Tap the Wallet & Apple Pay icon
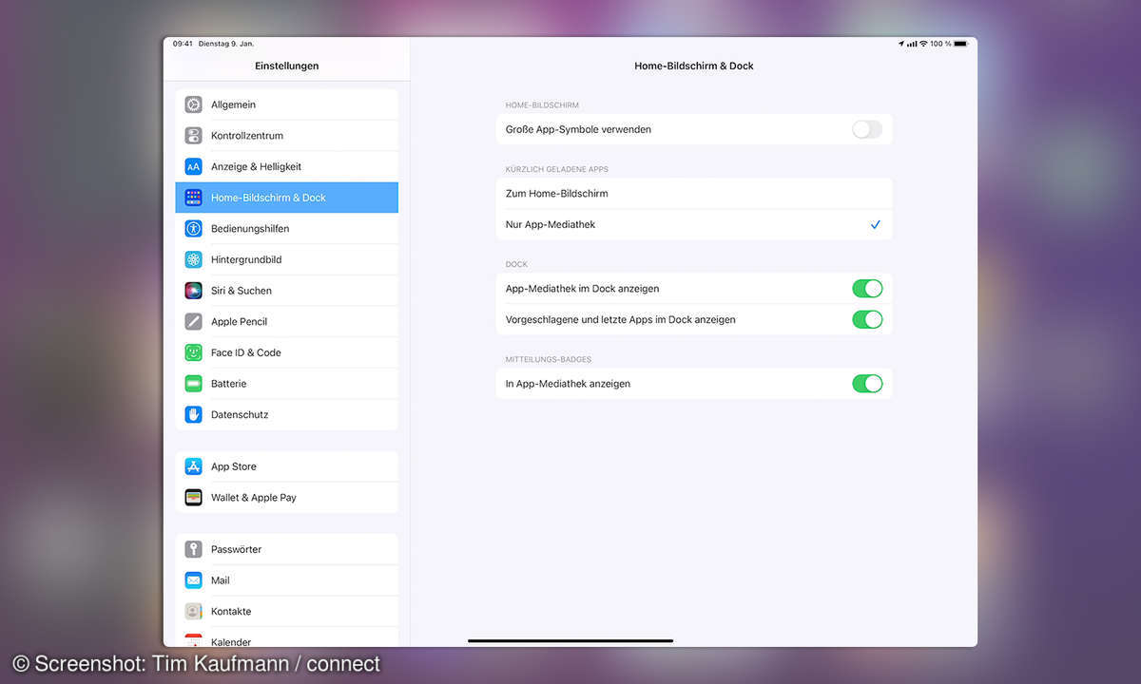 [x=193, y=498]
